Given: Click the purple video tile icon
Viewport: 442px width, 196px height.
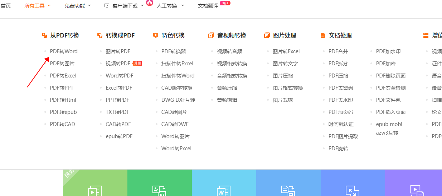Looking at the screenshot, I should pyautogui.click(x=417, y=191).
